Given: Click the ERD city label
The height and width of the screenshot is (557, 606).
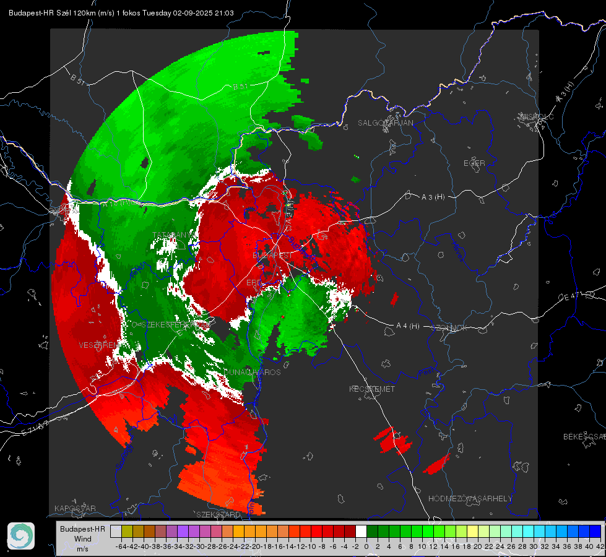Looking at the screenshot, I should click(x=254, y=283).
